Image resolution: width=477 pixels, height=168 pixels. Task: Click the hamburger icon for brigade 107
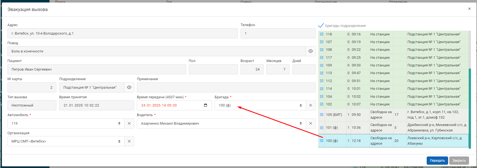pos(321,42)
